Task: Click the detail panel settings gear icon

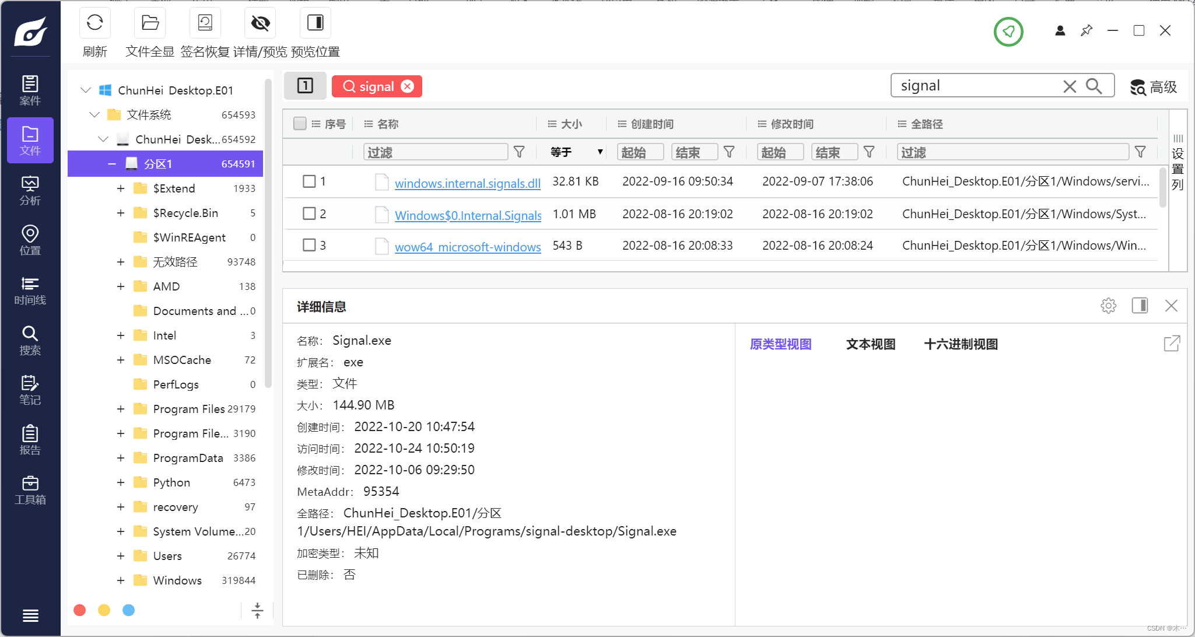Action: click(1108, 306)
